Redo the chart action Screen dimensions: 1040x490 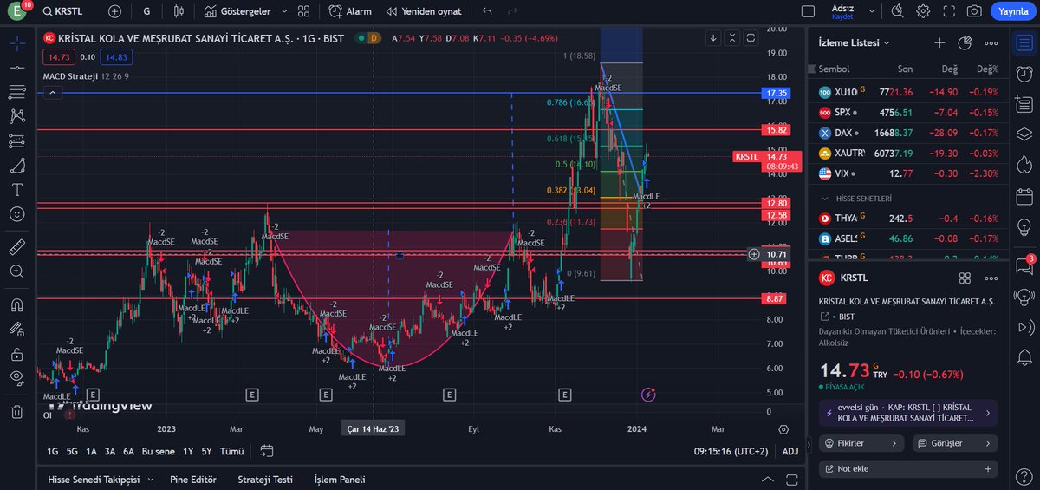[x=512, y=11]
